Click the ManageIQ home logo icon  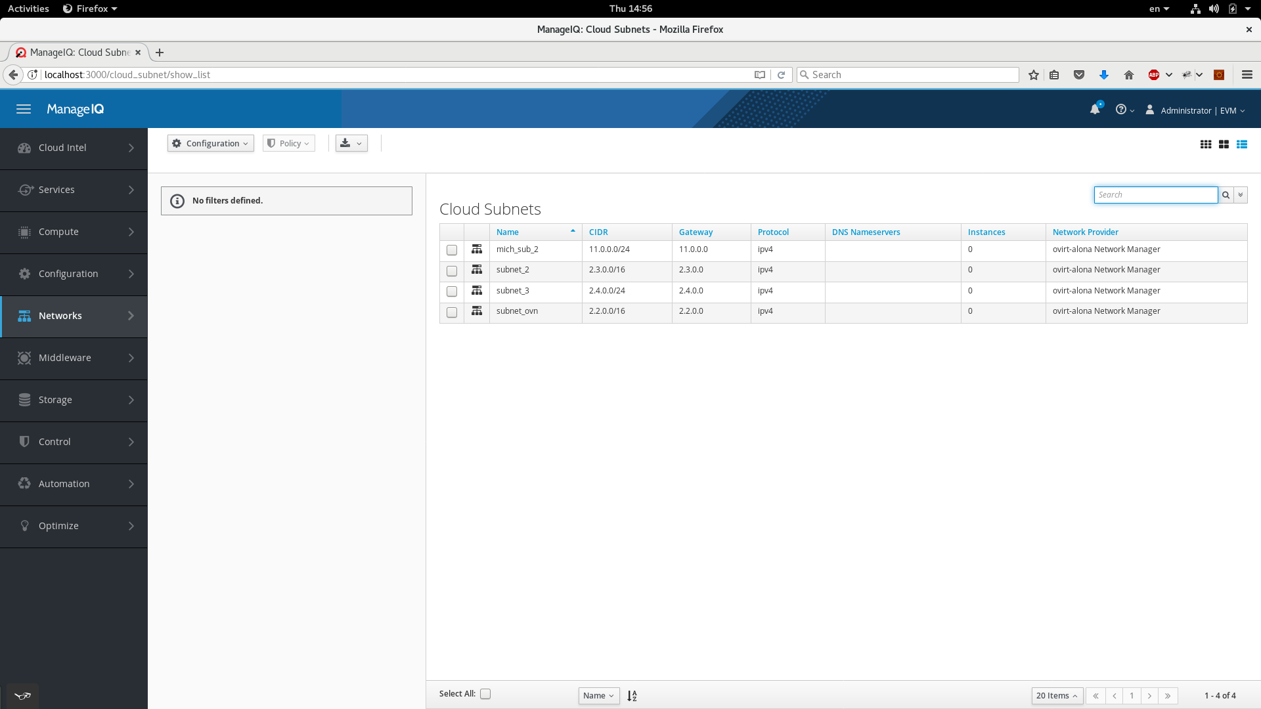tap(76, 109)
